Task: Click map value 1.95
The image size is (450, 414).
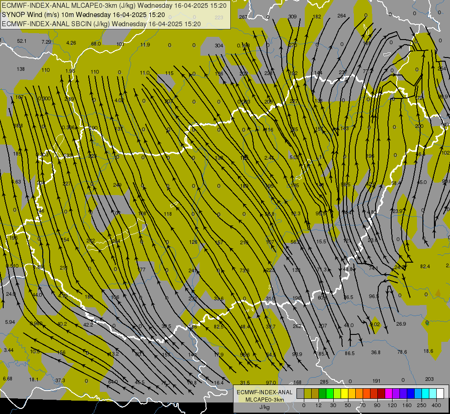Action: pyautogui.click(x=70, y=71)
